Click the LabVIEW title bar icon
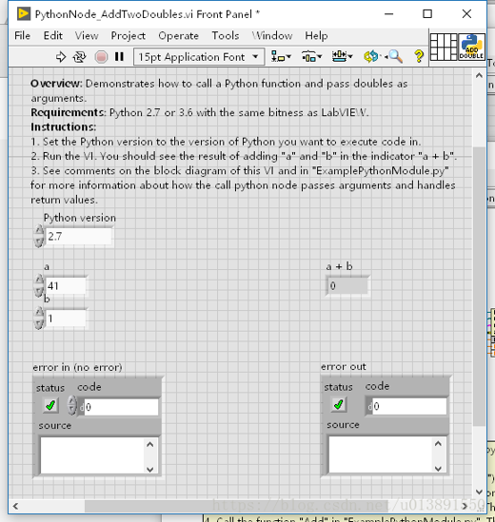 (24, 14)
